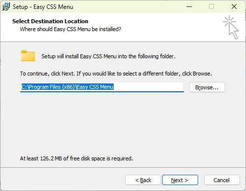Click the Setup installer icon in title bar
The width and height of the screenshot is (246, 191).
(x=6, y=7)
